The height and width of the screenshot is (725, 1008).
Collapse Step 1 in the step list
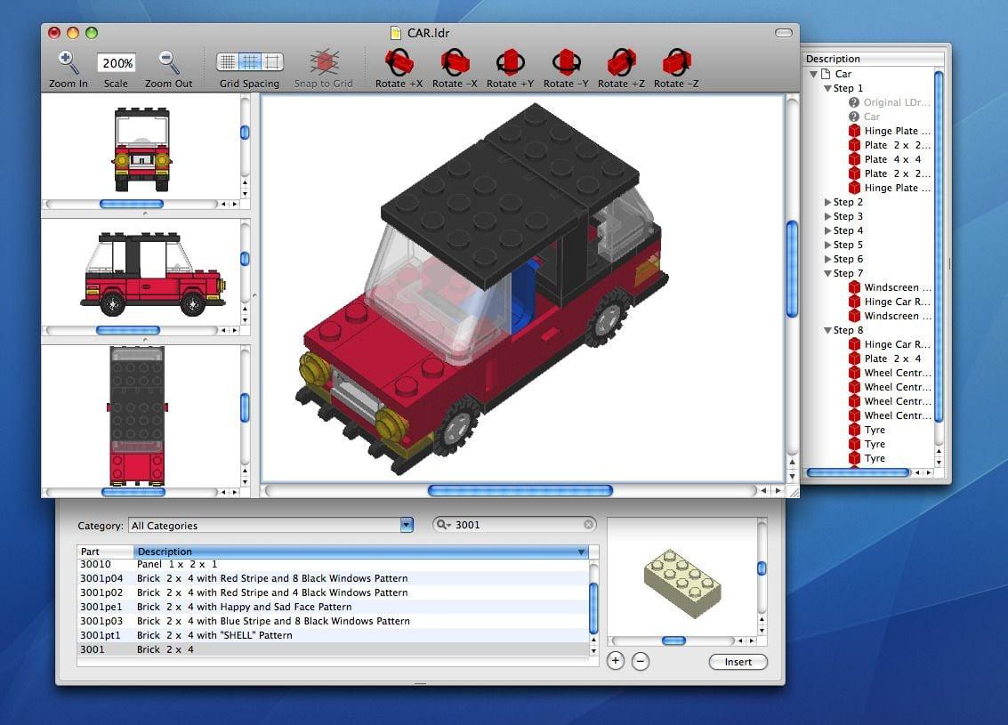(x=828, y=88)
